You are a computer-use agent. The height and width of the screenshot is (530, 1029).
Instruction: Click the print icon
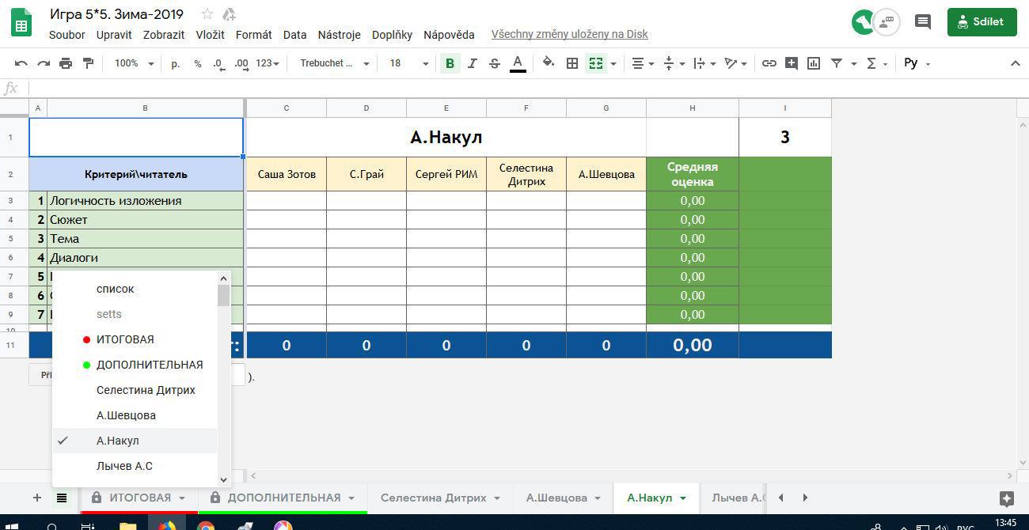(x=66, y=63)
